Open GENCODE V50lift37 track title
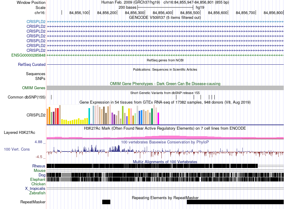This screenshot has width=284, height=209. [x=165, y=18]
